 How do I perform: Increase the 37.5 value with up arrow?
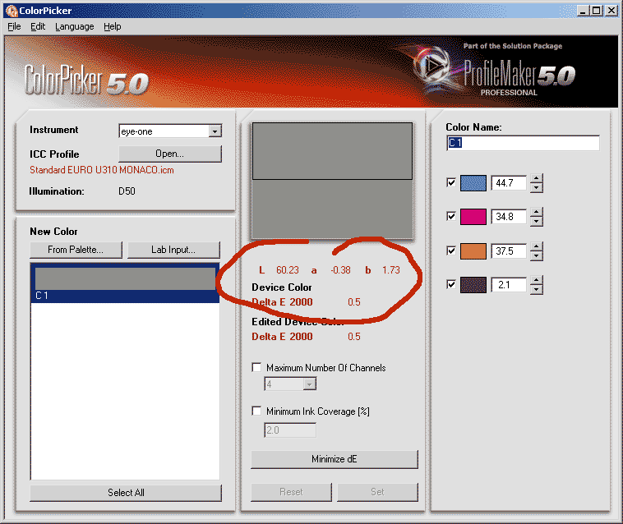pyautogui.click(x=537, y=246)
